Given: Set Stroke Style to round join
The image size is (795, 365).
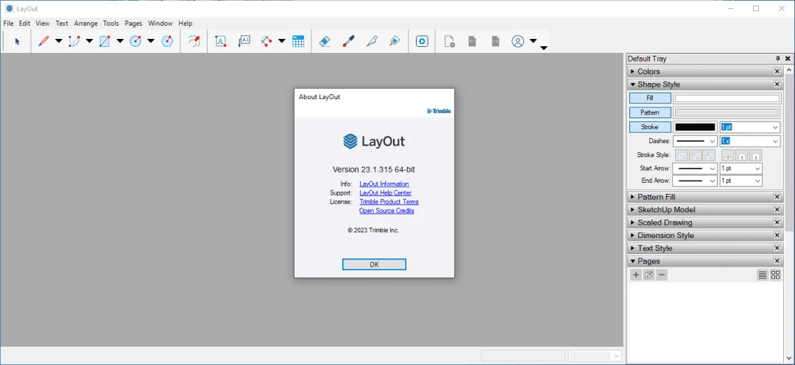Looking at the screenshot, I should pos(696,155).
